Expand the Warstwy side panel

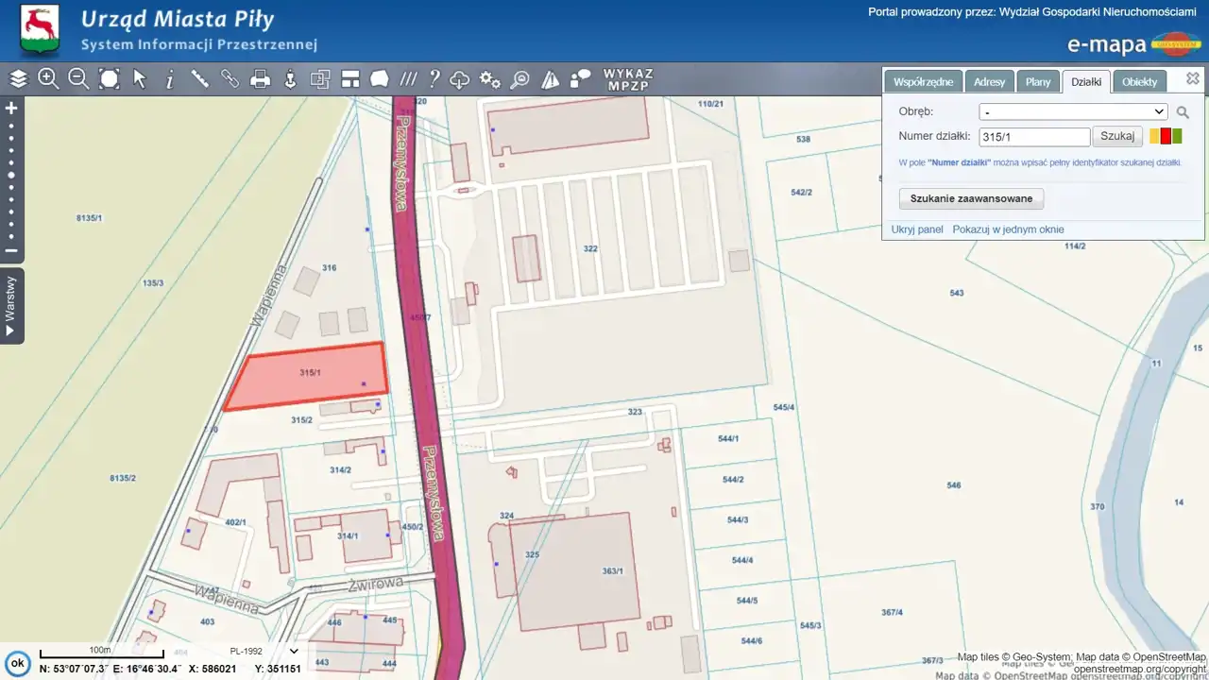pyautogui.click(x=11, y=305)
